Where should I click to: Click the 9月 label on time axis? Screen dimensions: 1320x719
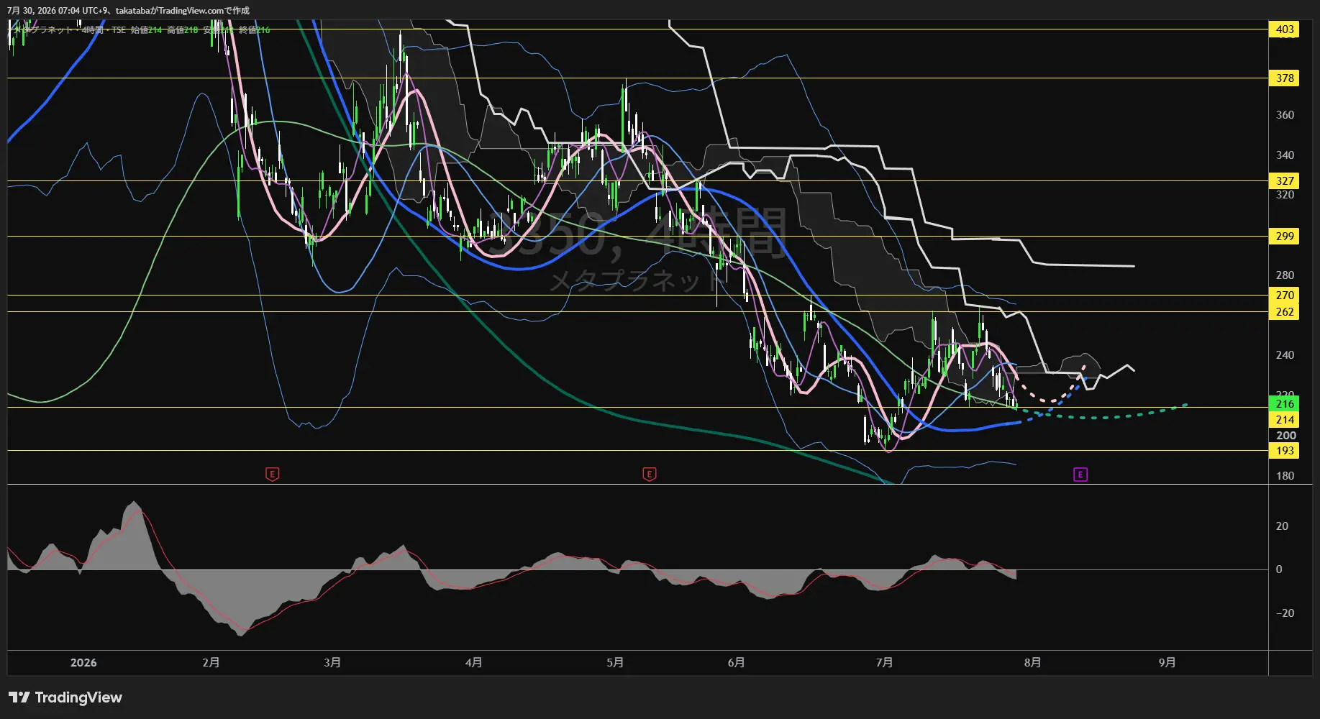[x=1167, y=662]
